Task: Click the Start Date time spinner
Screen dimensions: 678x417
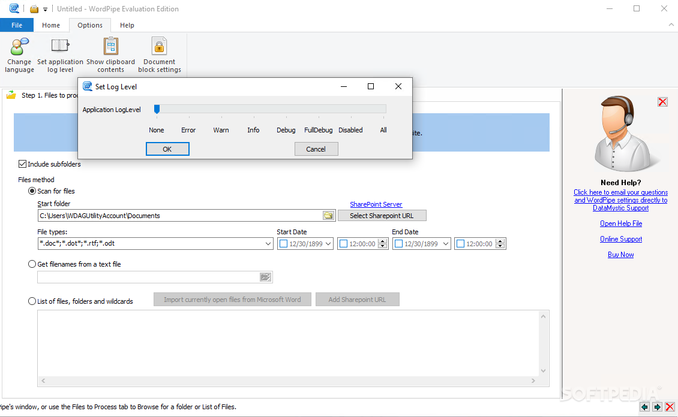Action: pos(382,244)
